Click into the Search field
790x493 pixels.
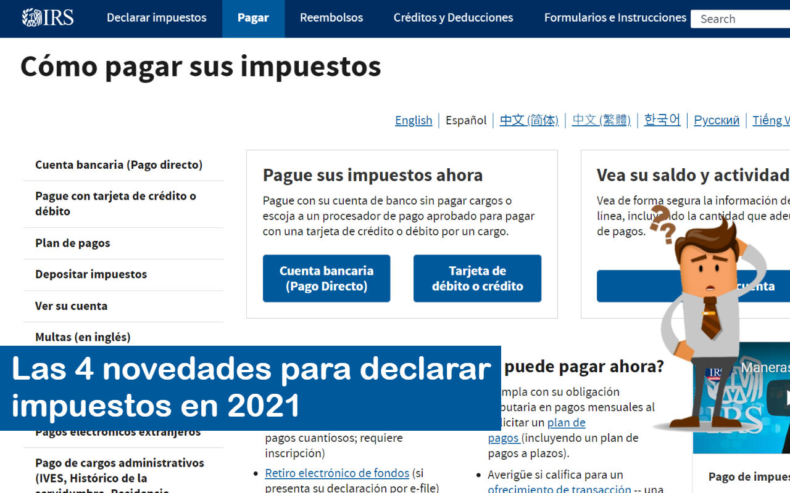point(741,19)
